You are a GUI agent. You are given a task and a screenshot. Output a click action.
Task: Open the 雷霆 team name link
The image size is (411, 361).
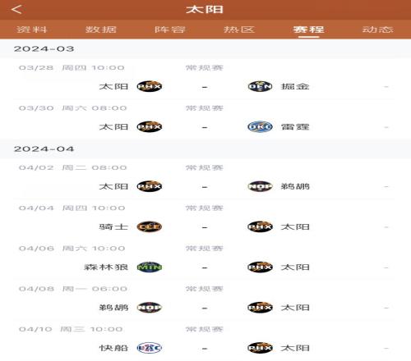click(x=295, y=127)
